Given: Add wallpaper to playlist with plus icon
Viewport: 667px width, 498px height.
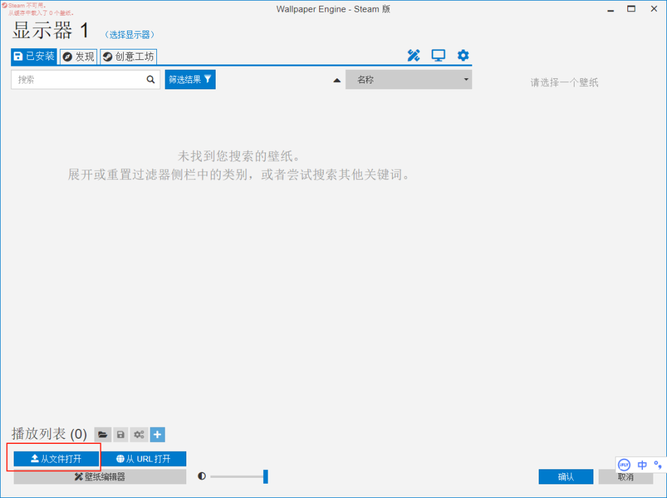Looking at the screenshot, I should tap(158, 435).
